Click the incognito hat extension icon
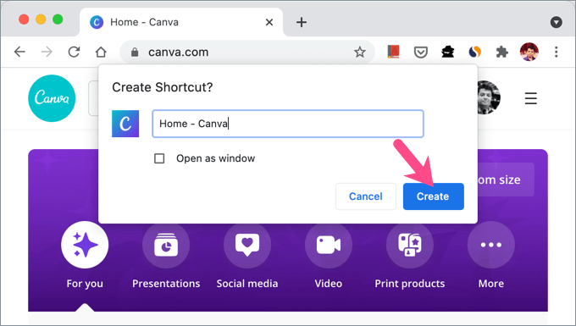 [x=448, y=52]
